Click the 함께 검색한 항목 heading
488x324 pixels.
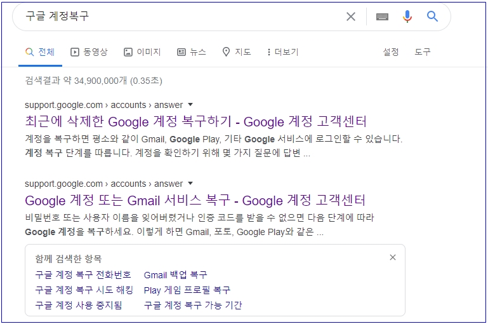tap(69, 259)
